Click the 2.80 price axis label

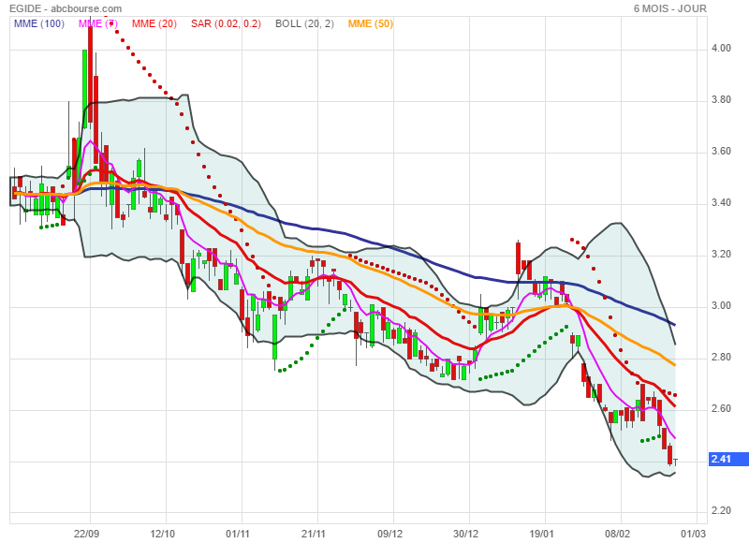(x=721, y=358)
